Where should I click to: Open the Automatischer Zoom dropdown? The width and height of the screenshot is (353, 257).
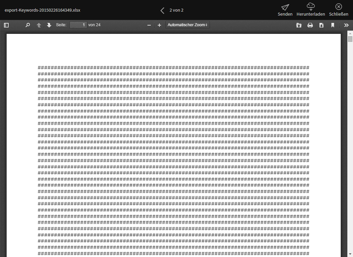click(x=187, y=25)
